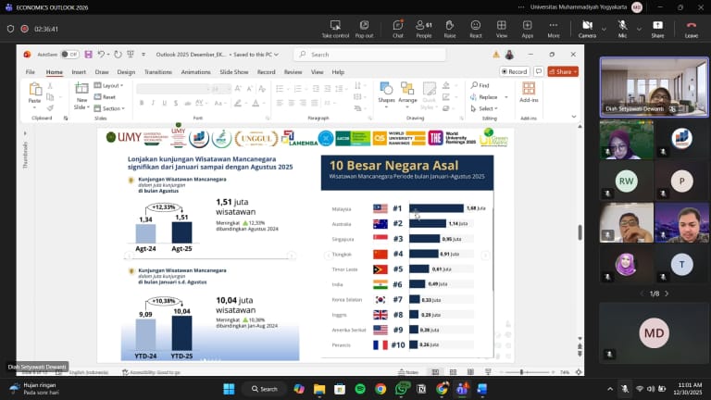Expand the Camera options dropdown arrow
Screen dimensions: 711x400
(604, 29)
